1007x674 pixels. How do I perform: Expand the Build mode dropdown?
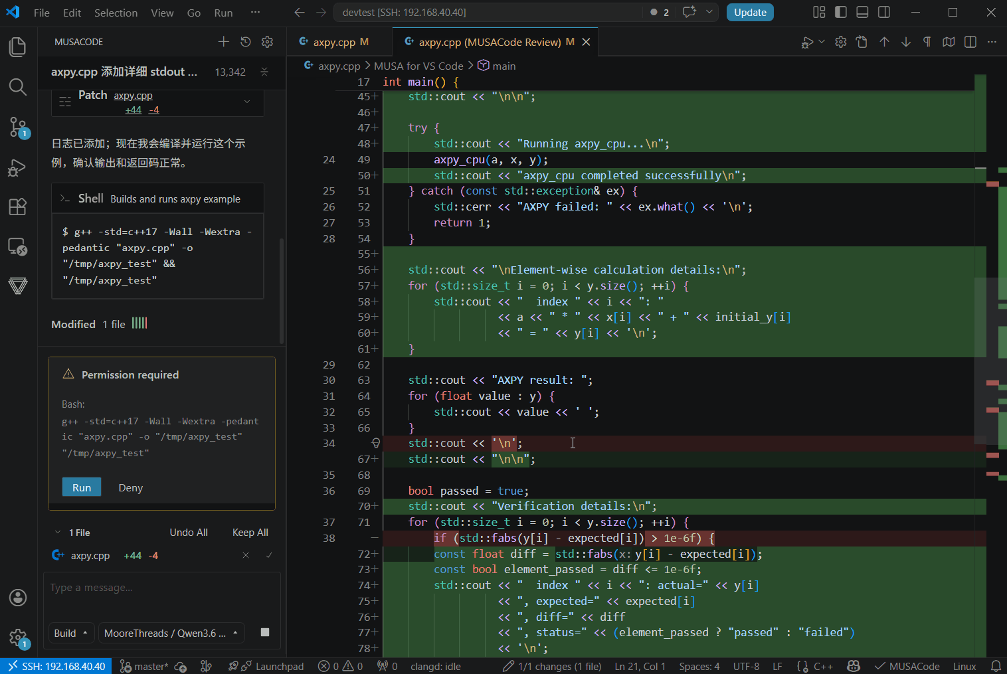tap(71, 633)
